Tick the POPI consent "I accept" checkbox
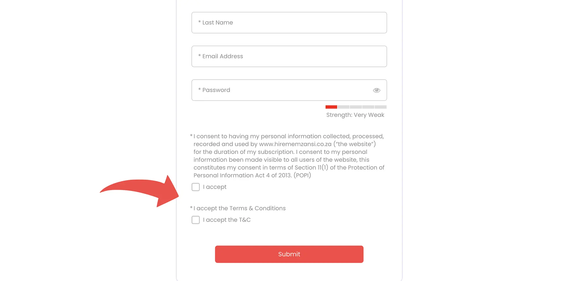 tap(196, 187)
